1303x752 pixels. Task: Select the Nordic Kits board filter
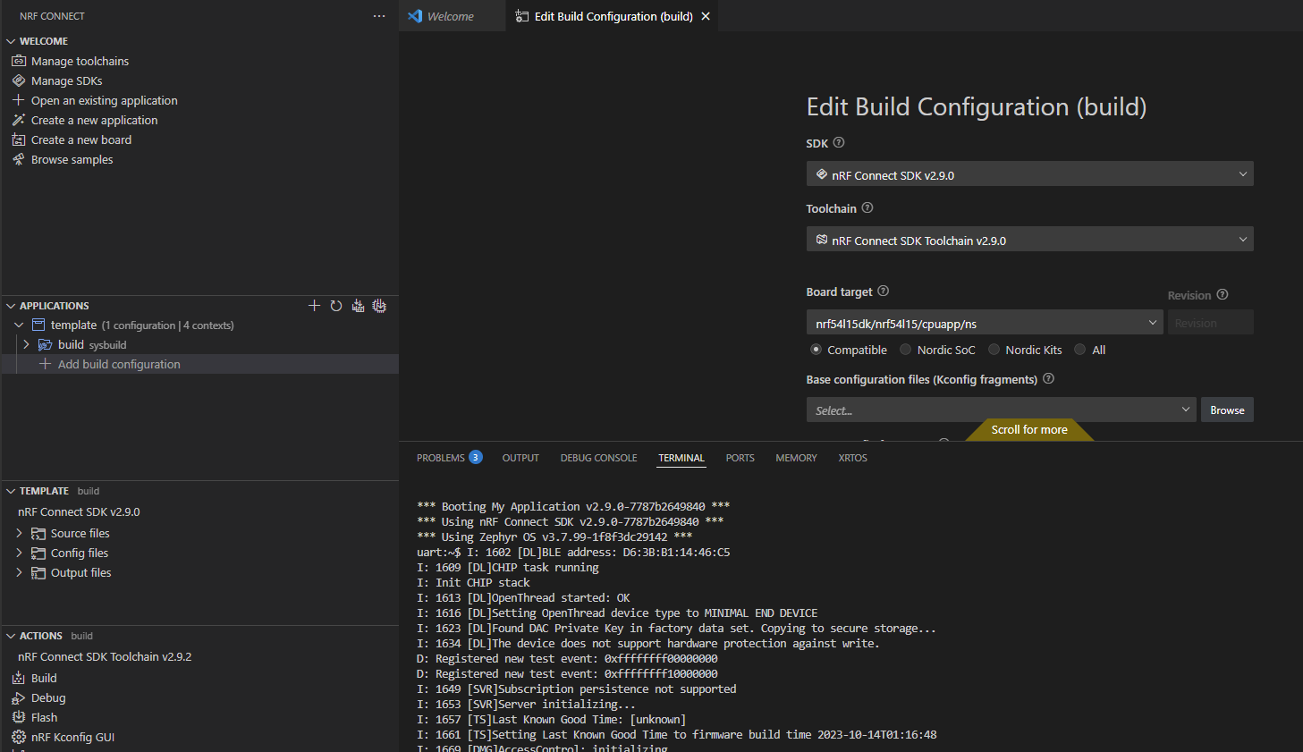[x=994, y=350]
